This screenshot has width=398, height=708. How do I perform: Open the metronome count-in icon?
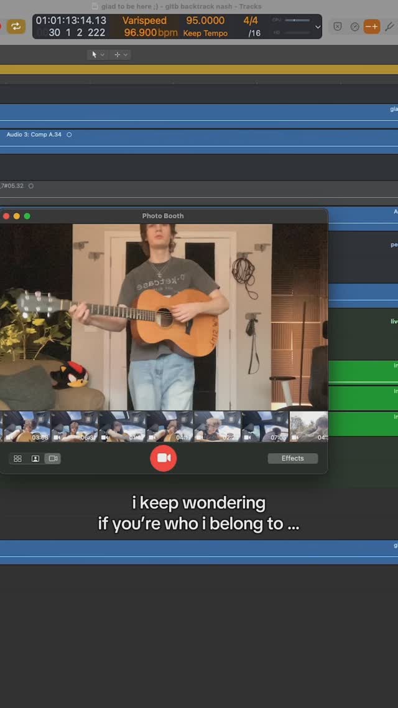pyautogui.click(x=354, y=27)
